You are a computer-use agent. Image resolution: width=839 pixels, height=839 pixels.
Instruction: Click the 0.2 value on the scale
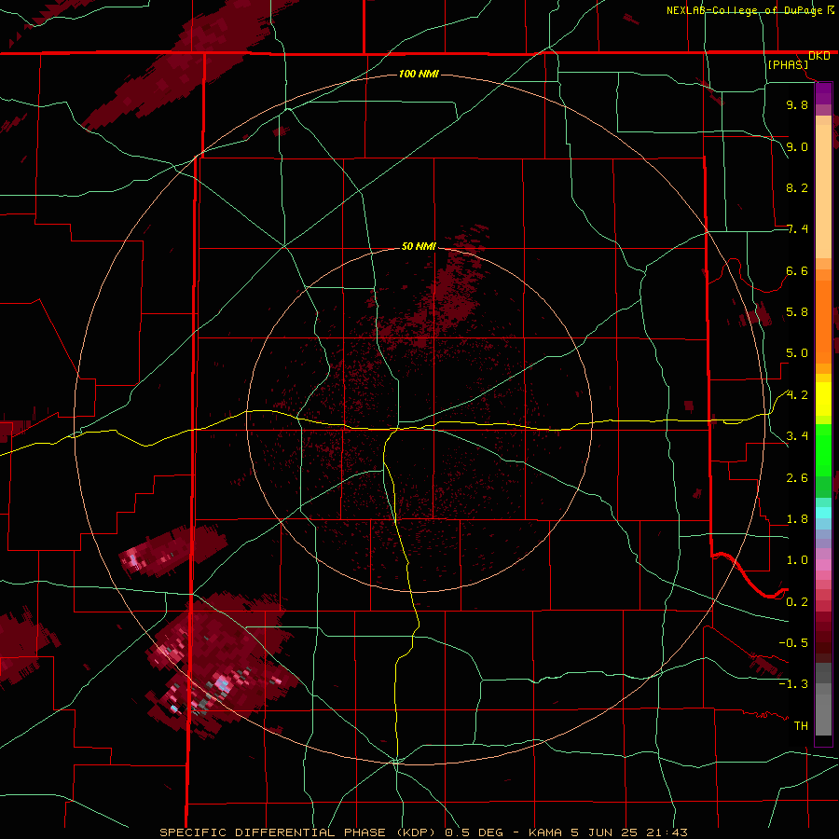(x=797, y=602)
